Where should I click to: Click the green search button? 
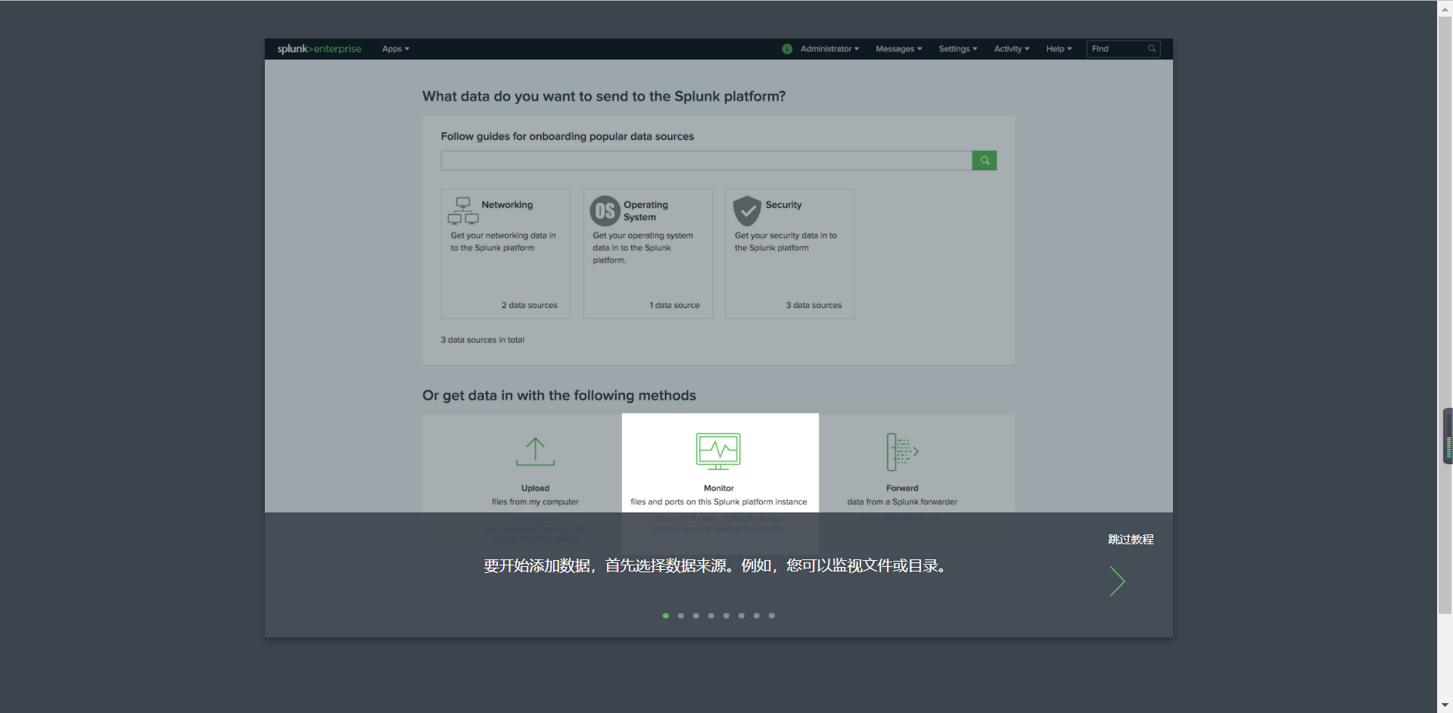[985, 160]
